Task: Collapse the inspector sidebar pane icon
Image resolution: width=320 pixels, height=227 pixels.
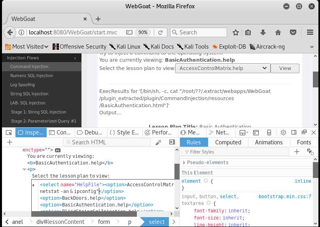Action: click(172, 142)
